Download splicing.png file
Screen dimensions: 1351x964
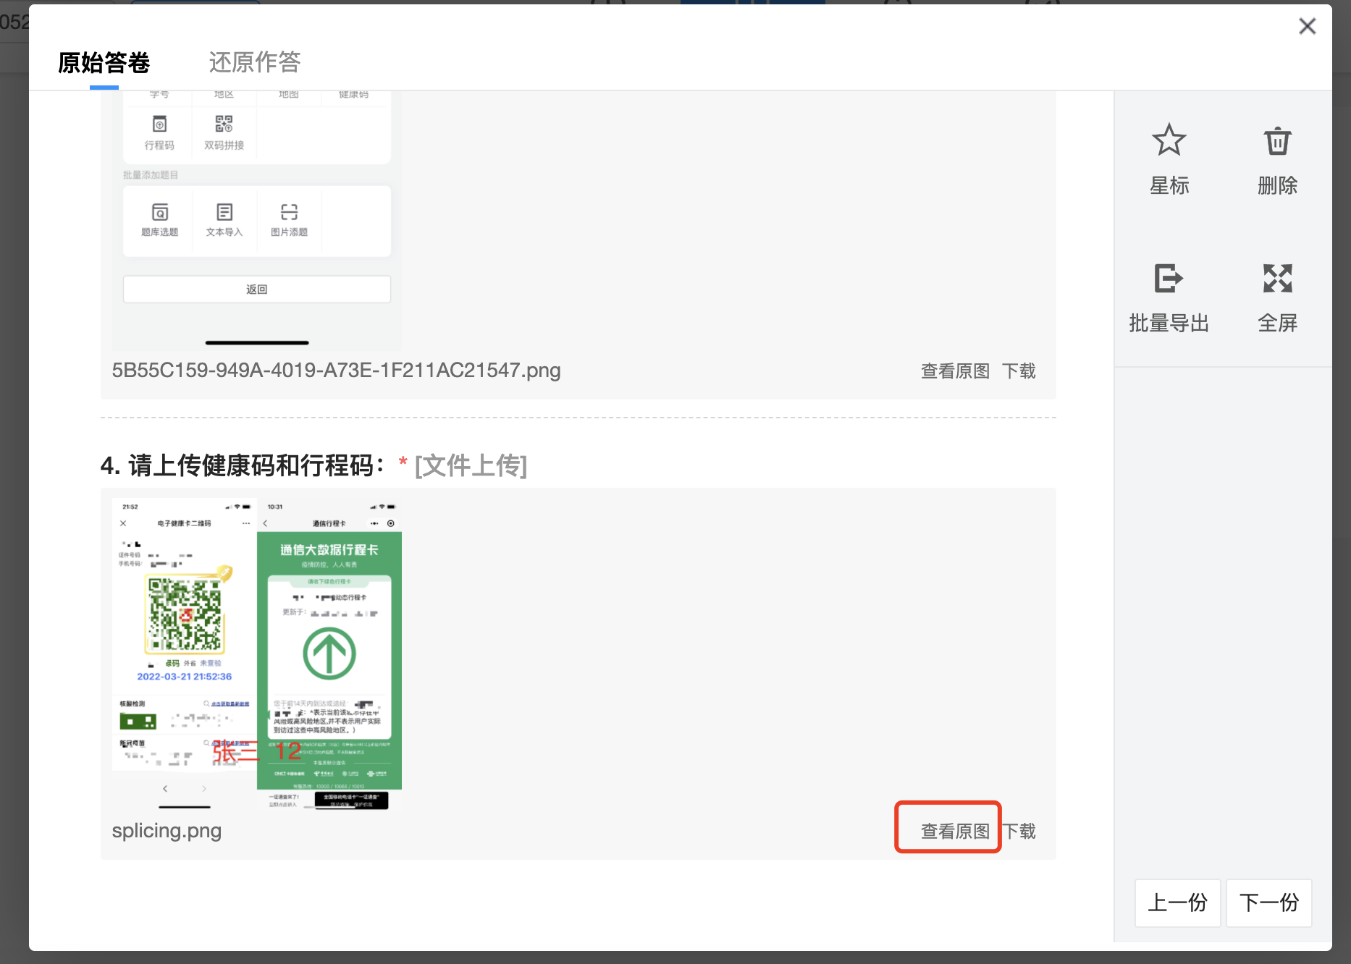(1019, 831)
